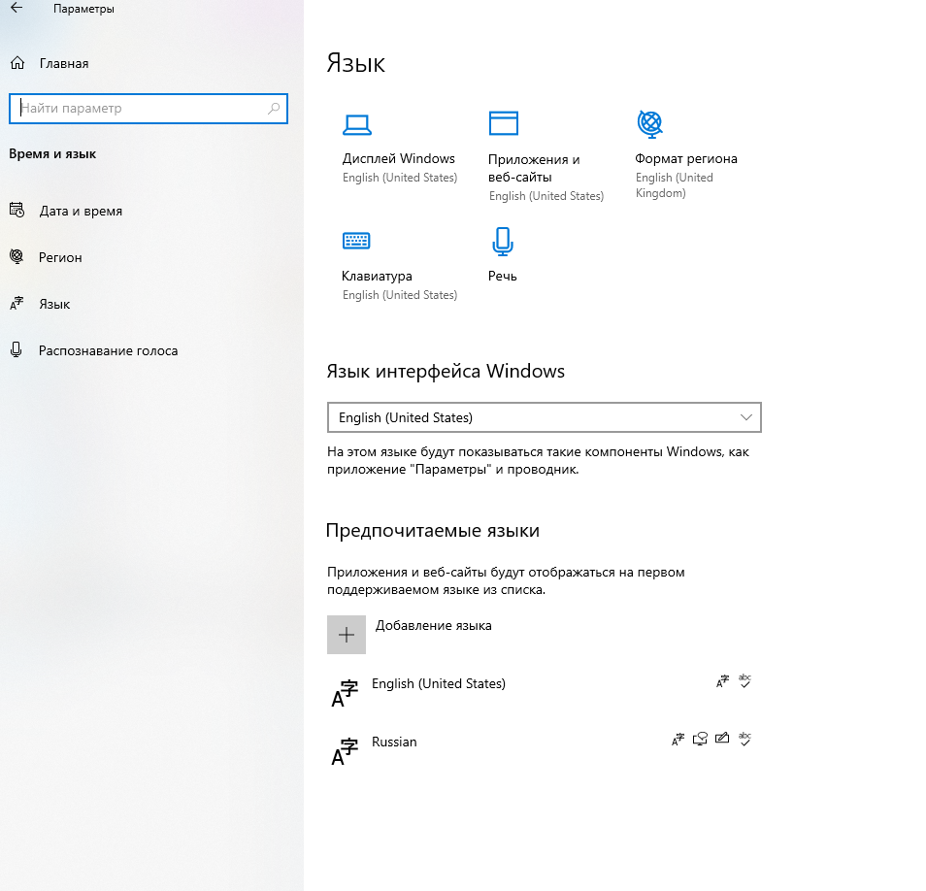Open the Date and time section

click(x=81, y=211)
